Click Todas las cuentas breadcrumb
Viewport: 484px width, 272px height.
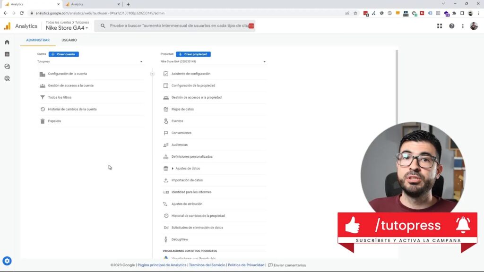58,23
